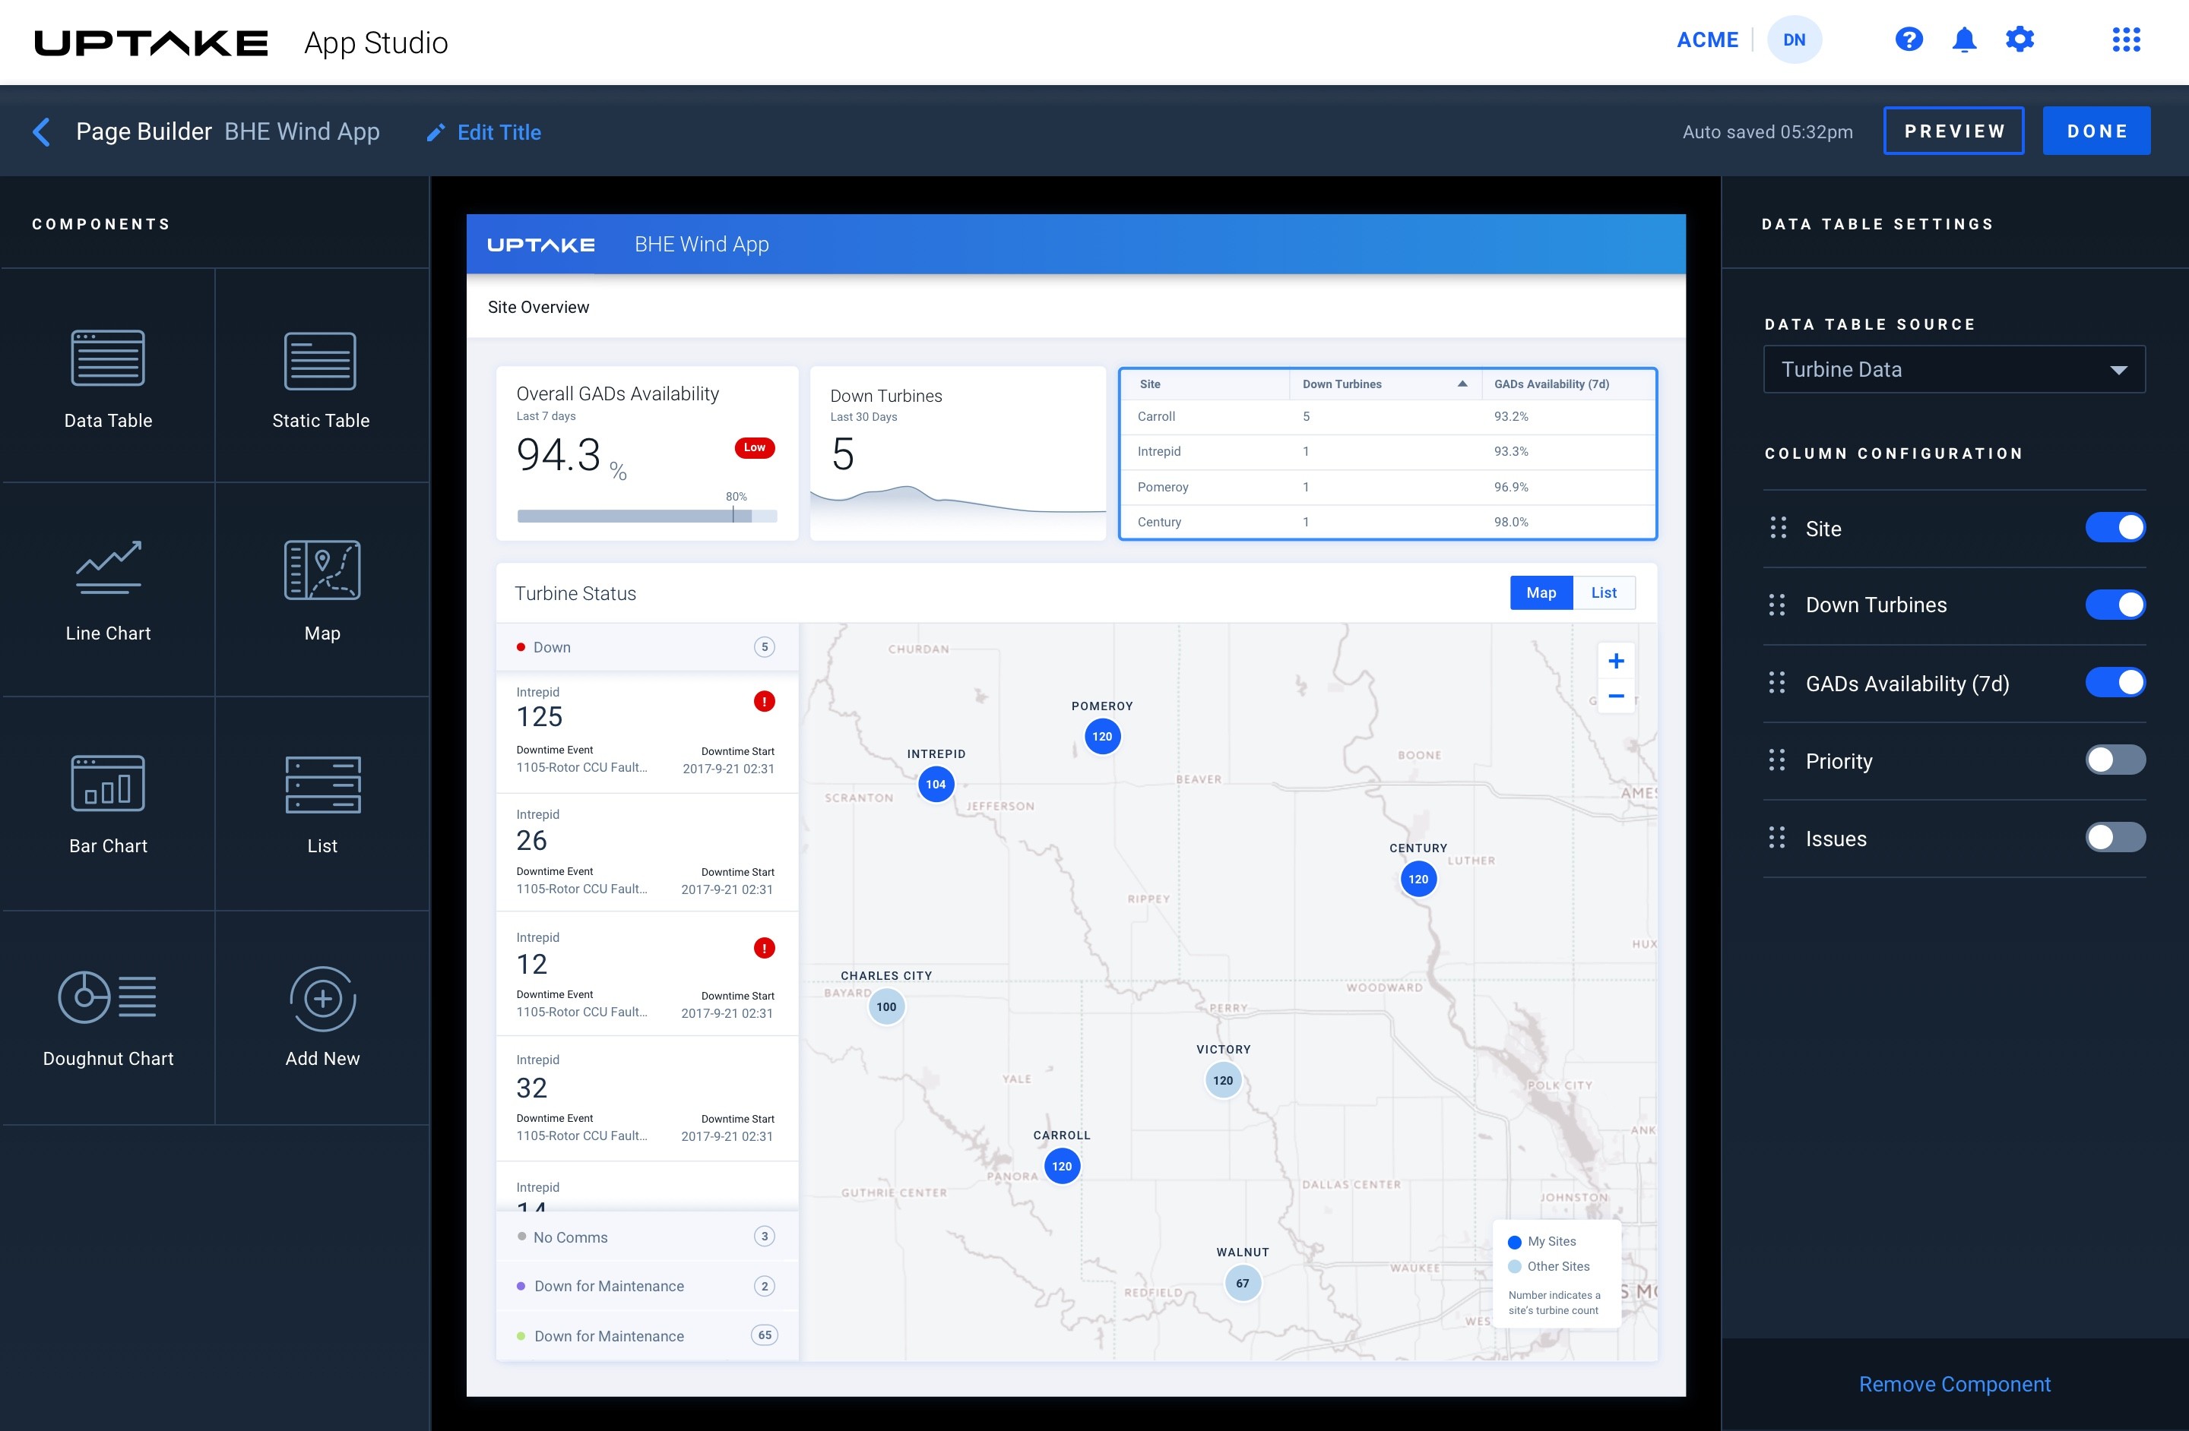The width and height of the screenshot is (2189, 1431).
Task: Click the Remove Component link
Action: [x=1953, y=1384]
